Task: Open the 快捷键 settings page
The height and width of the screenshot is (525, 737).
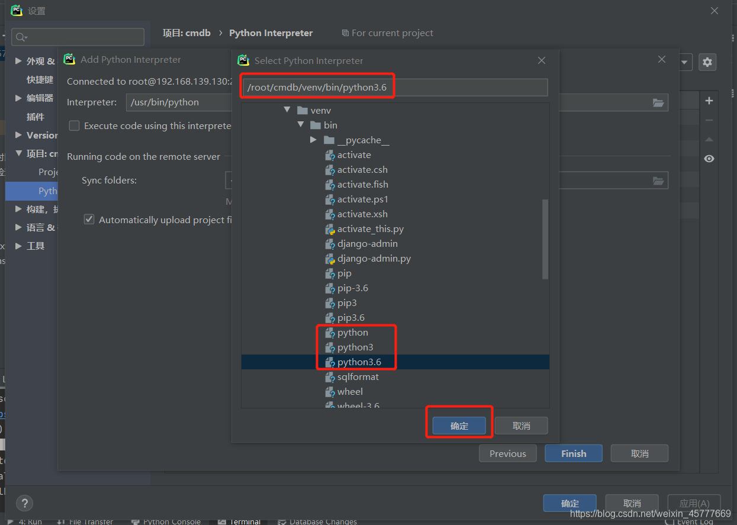Action: pos(40,79)
